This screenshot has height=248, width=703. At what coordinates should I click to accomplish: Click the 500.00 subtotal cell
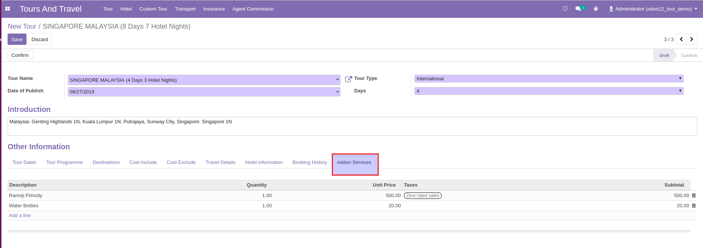coord(633,196)
